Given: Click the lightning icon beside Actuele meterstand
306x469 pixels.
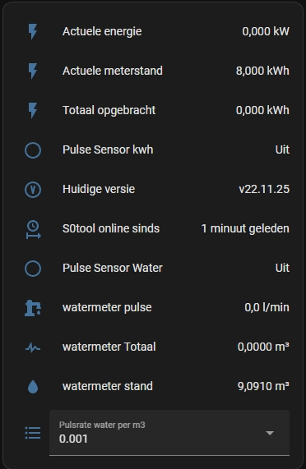Looking at the screenshot, I should click(x=33, y=71).
